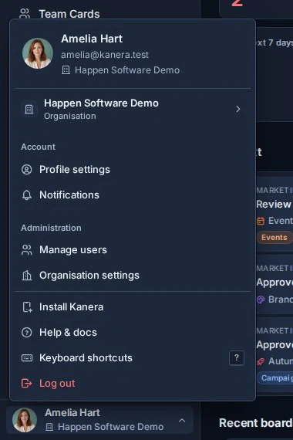
Task: Expand the Happen Software Demo organisation chevron
Action: click(237, 109)
